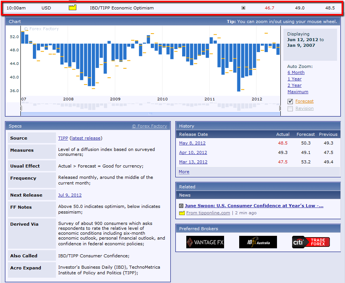
Task: Open the Mar 13, 2012 release
Action: [x=193, y=162]
